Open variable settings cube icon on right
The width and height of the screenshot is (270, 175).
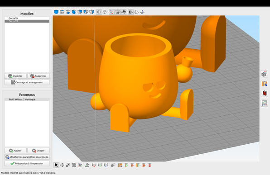pyautogui.click(x=264, y=74)
